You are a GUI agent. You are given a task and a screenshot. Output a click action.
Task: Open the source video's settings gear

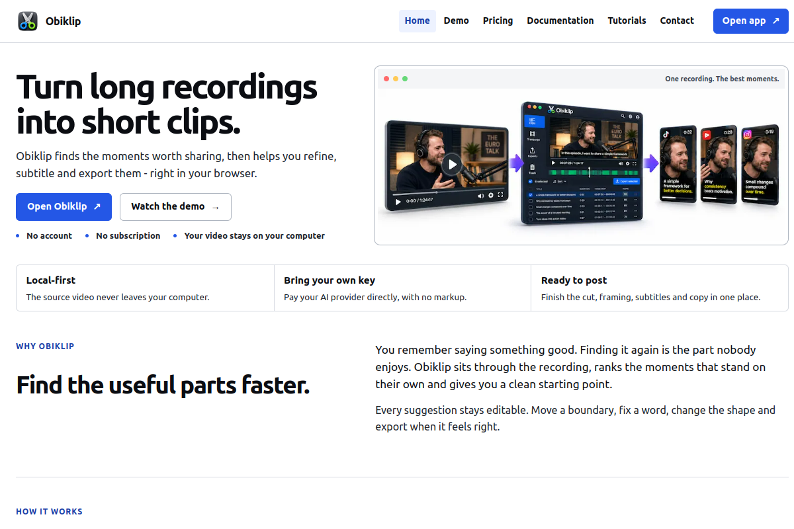[491, 195]
